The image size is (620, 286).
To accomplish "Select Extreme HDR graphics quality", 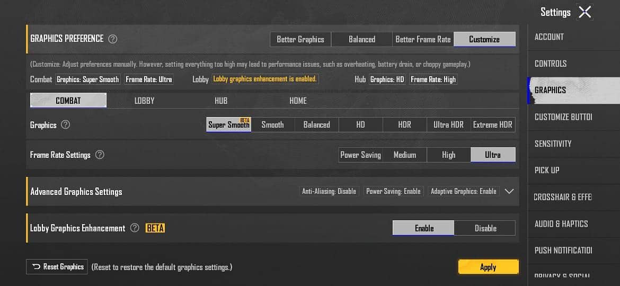I will pos(492,125).
